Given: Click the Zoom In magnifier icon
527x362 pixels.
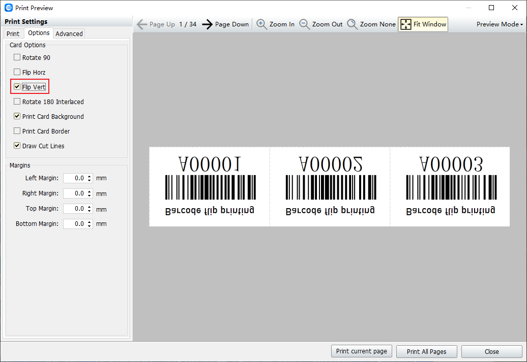Looking at the screenshot, I should coord(262,24).
